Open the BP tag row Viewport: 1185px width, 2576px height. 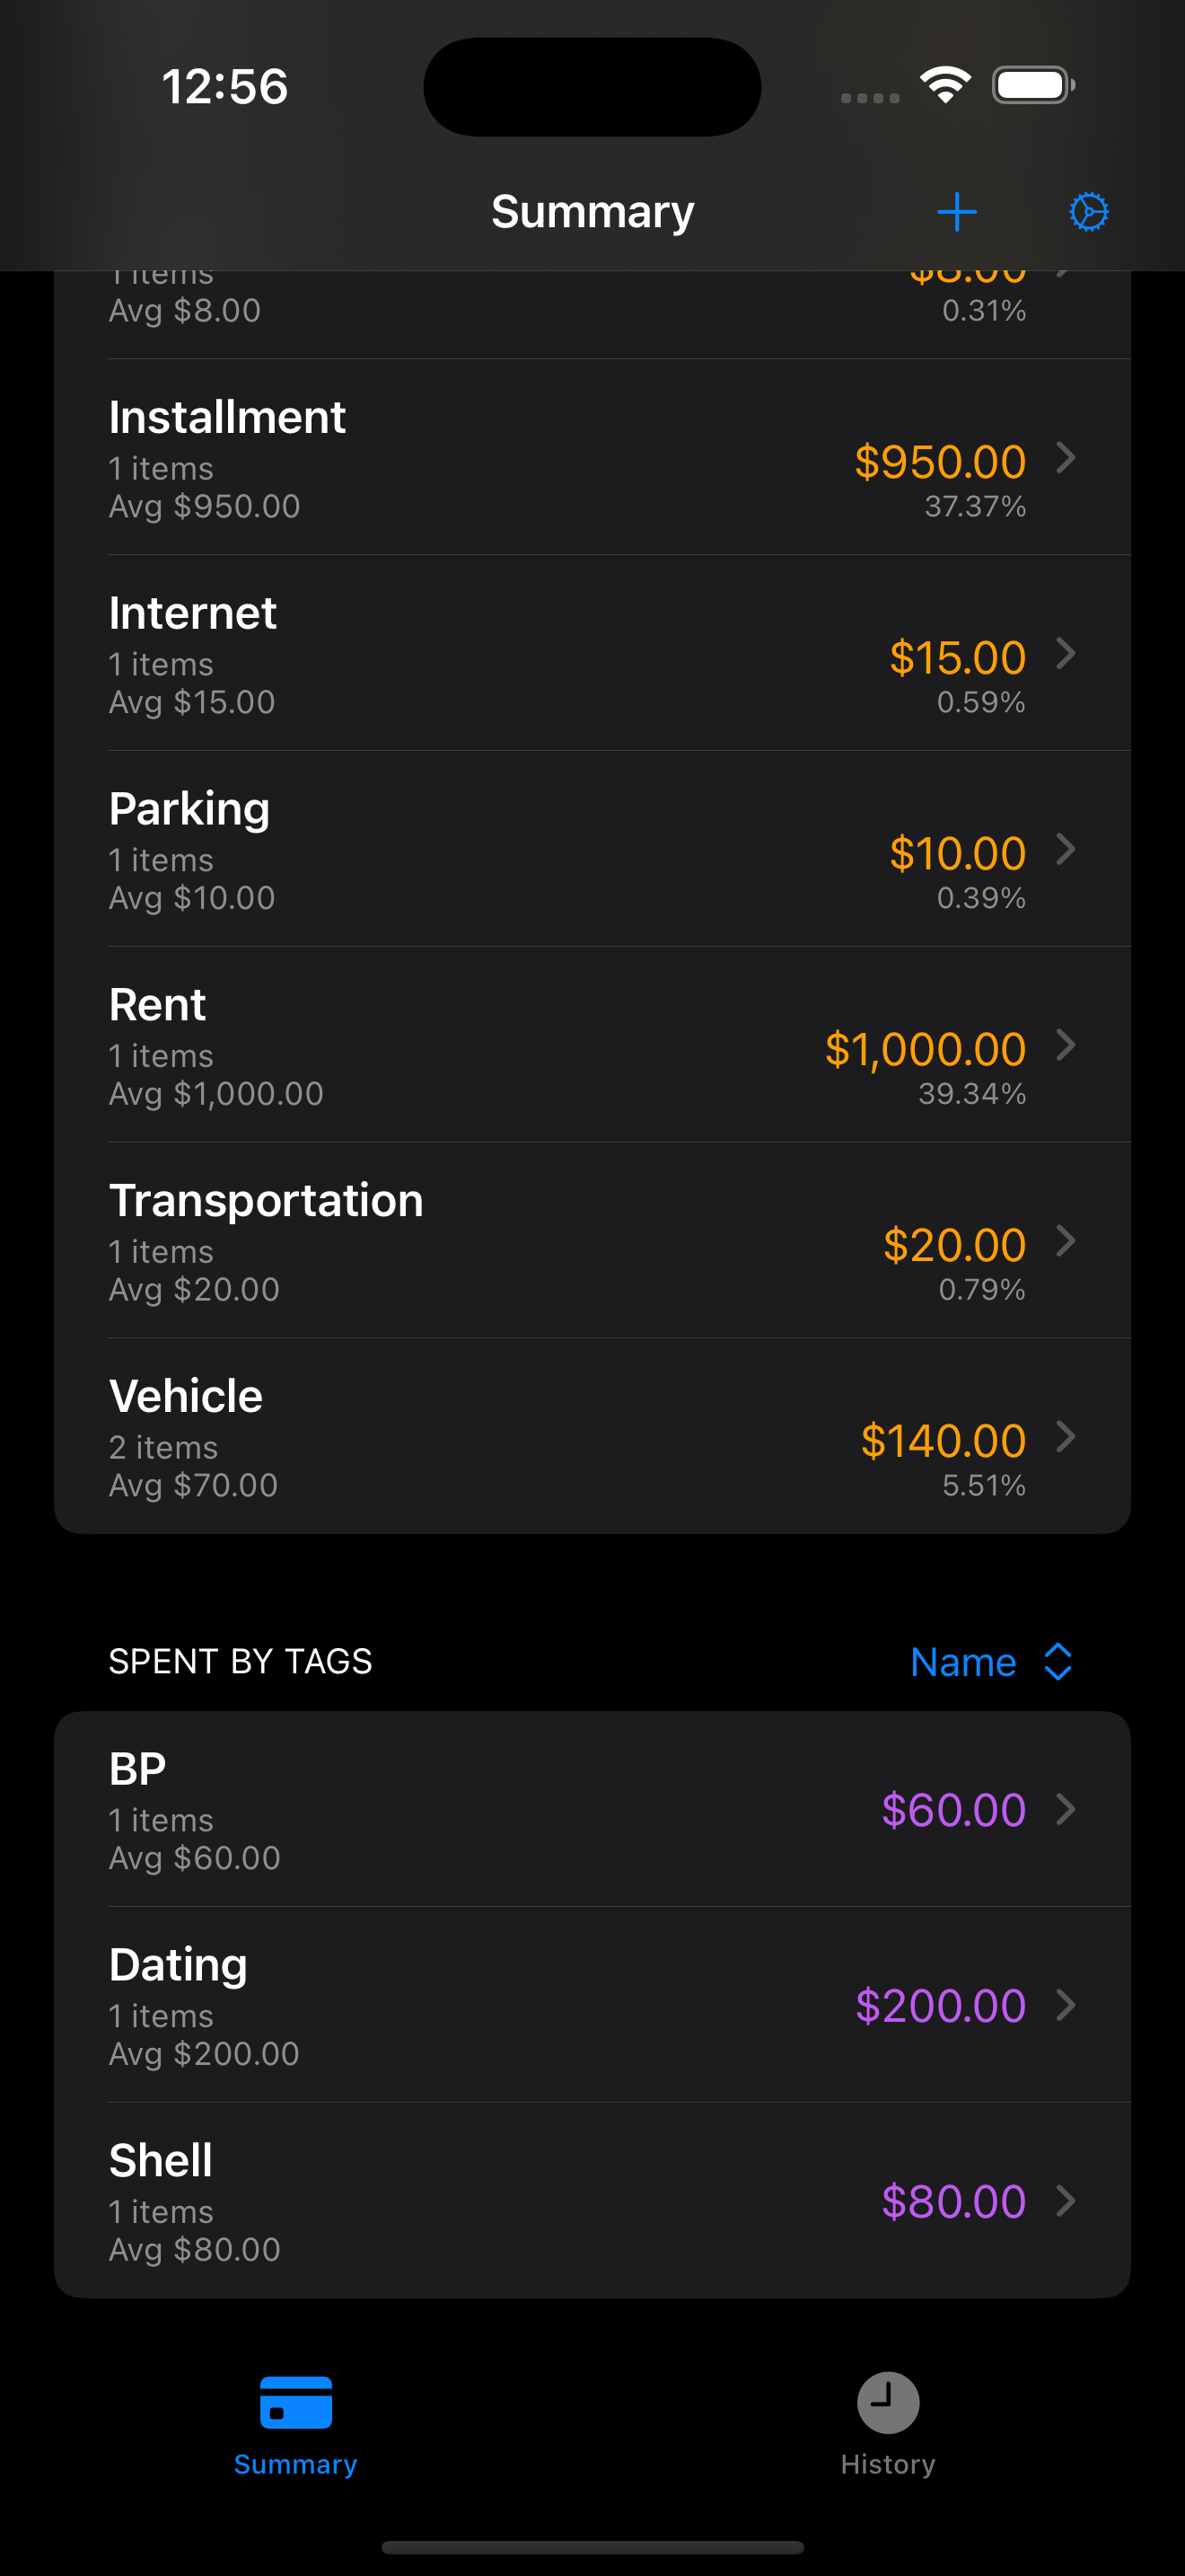[x=592, y=1809]
